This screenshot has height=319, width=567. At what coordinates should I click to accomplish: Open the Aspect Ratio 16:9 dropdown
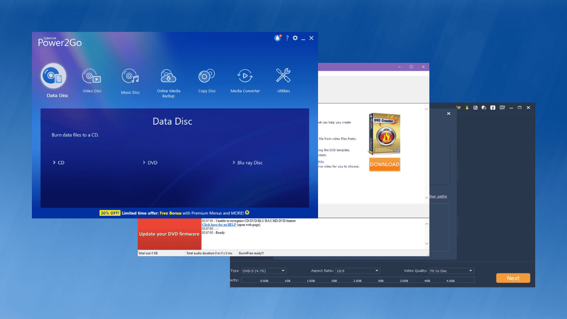[x=358, y=271]
